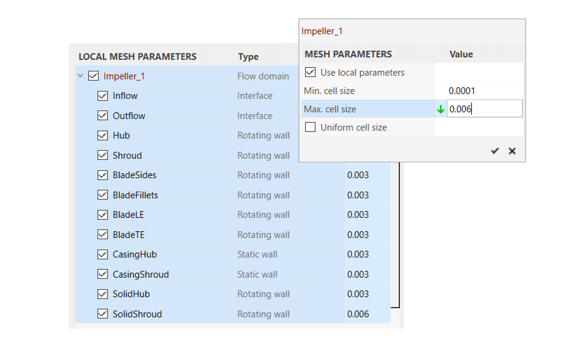Select the Outflow tree item

click(129, 116)
